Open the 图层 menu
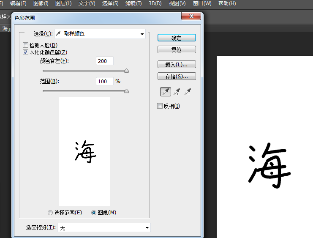This screenshot has height=238, width=313. (x=63, y=3)
